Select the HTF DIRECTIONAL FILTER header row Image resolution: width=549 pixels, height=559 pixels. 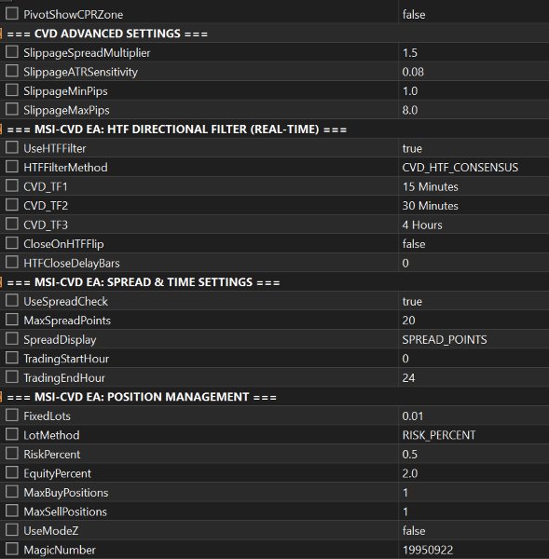[274, 130]
